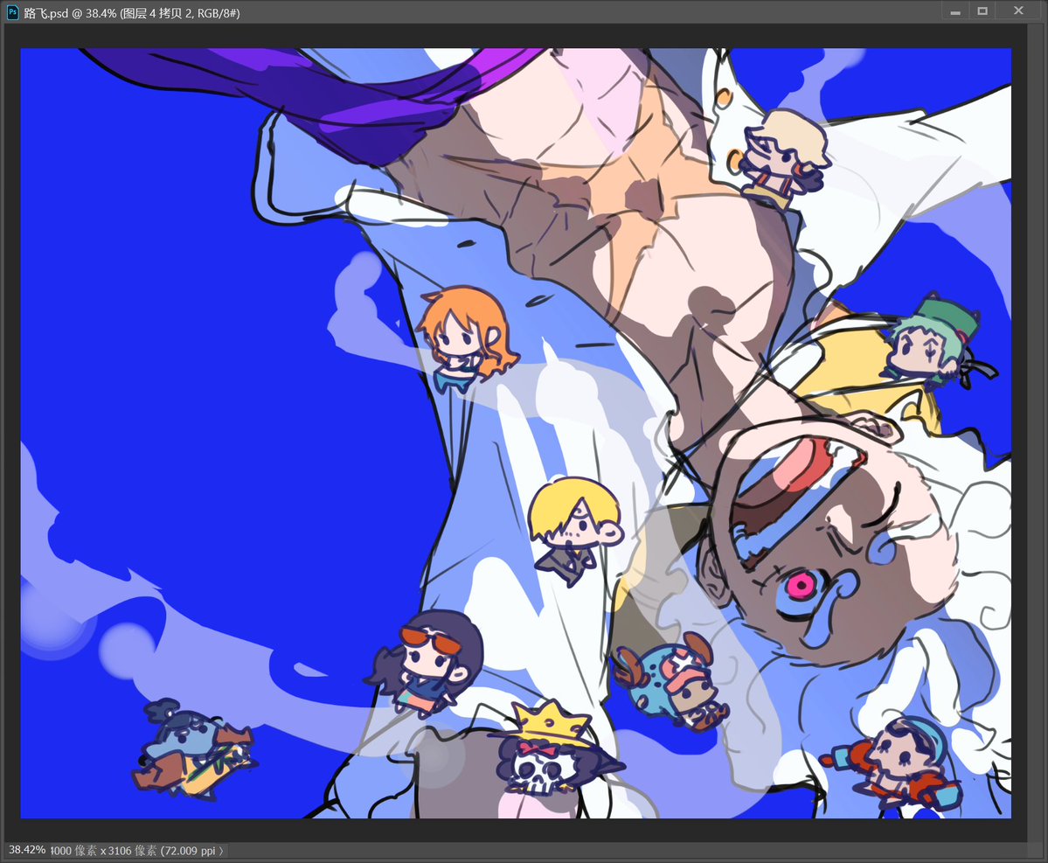This screenshot has height=863, width=1048.
Task: Click the 38.42% zoom level field
Action: coord(27,850)
